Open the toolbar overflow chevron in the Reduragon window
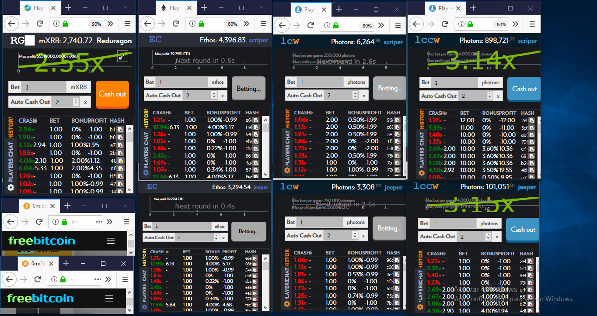The image size is (597, 316). pos(110,24)
